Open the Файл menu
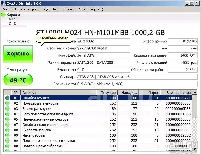This screenshot has width=201, height=155. point(6,9)
